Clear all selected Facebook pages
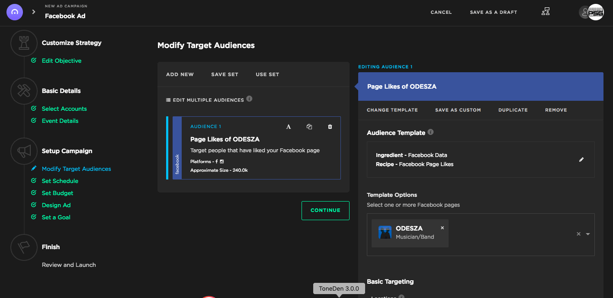613x298 pixels. coord(578,234)
